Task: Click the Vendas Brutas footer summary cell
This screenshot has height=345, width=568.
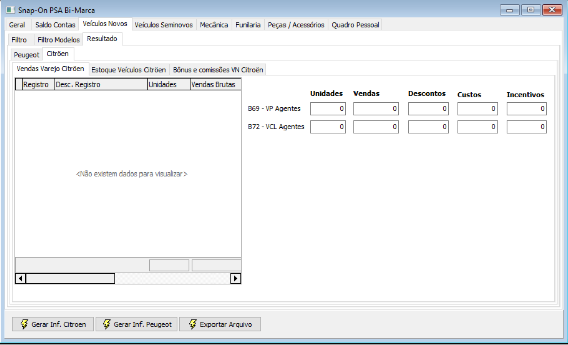Action: [x=217, y=265]
